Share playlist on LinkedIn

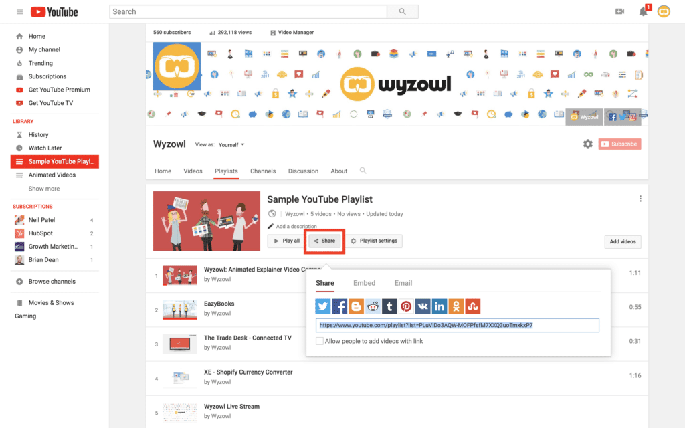(x=439, y=306)
